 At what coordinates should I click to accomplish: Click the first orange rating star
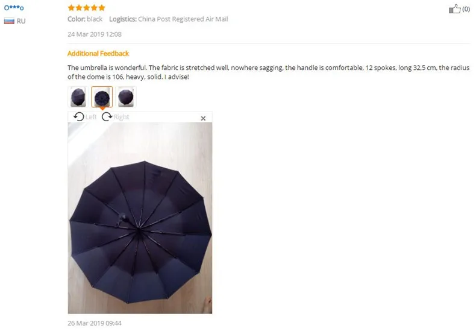[71, 8]
